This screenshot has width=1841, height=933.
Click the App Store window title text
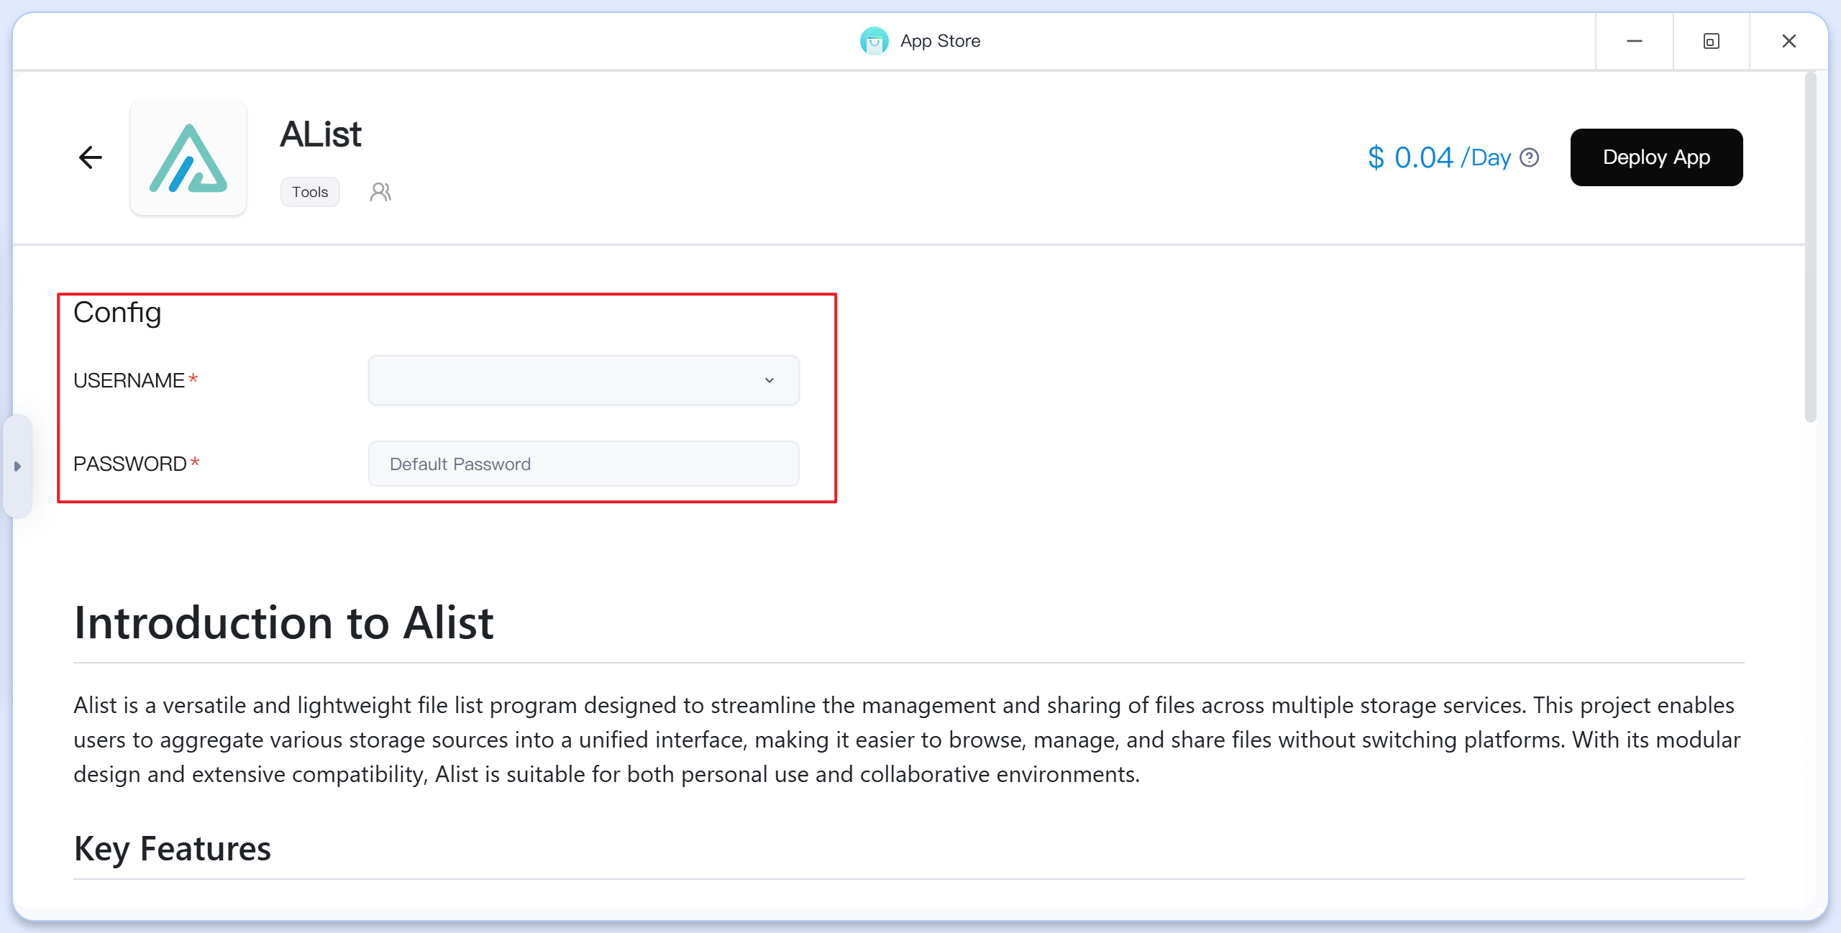click(940, 41)
